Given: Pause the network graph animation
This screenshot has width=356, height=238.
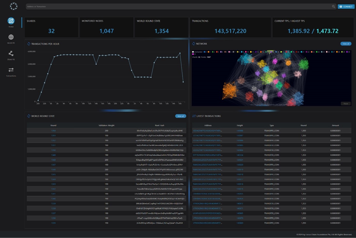Looking at the screenshot, I should coord(346,104).
